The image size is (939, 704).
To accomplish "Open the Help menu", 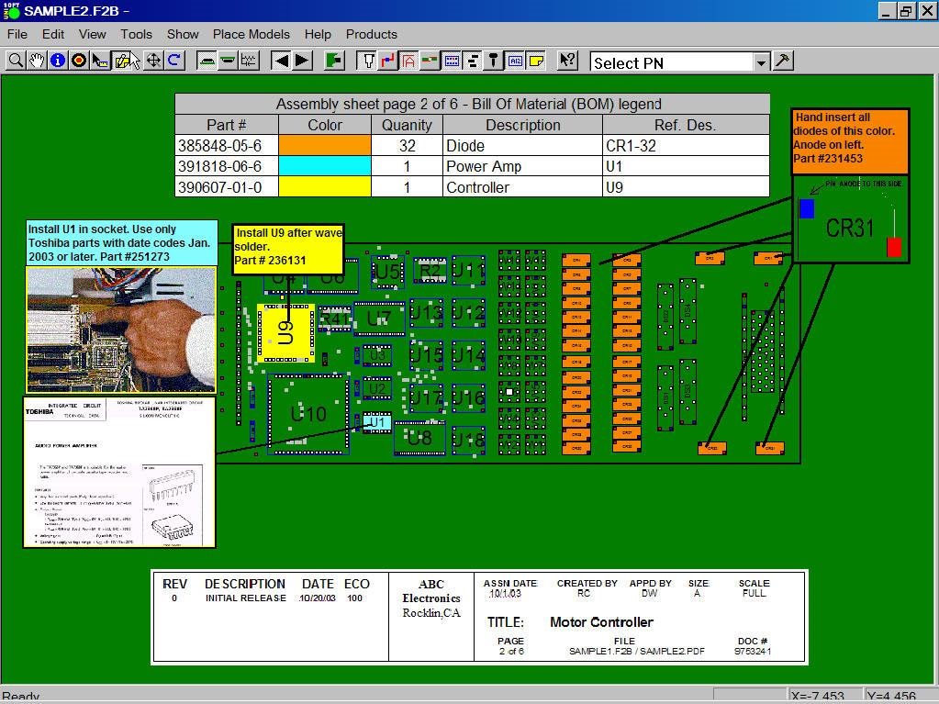I will [x=318, y=34].
